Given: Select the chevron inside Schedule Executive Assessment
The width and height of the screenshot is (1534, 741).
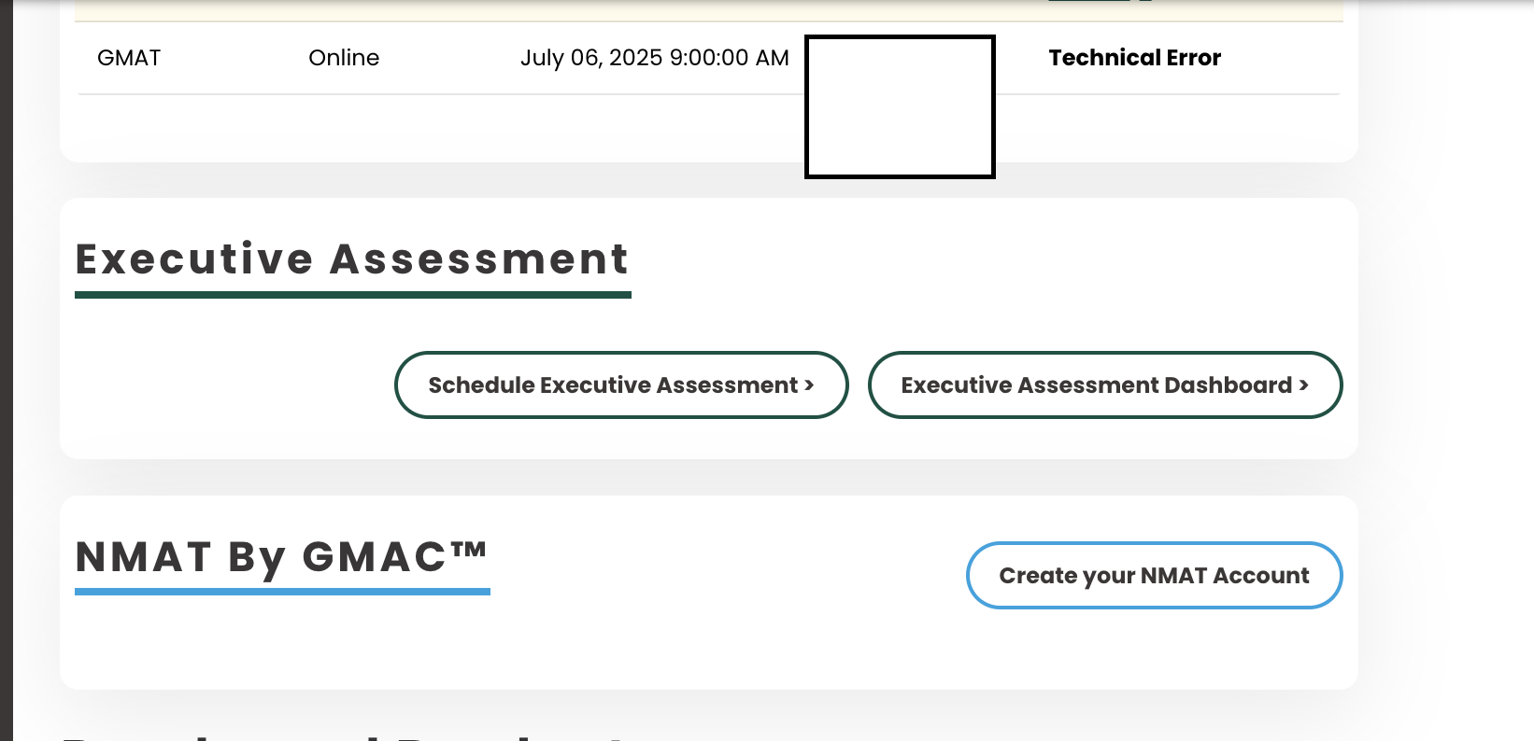Looking at the screenshot, I should click(808, 384).
